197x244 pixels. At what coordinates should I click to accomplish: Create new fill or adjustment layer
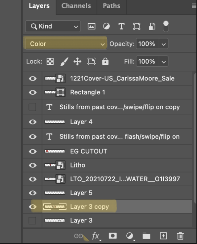click(130, 236)
